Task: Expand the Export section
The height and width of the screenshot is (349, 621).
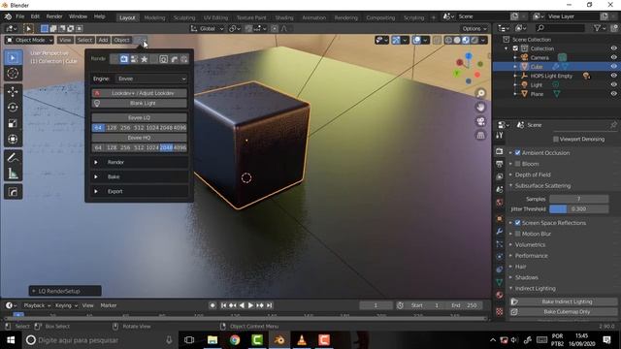Action: coord(139,191)
